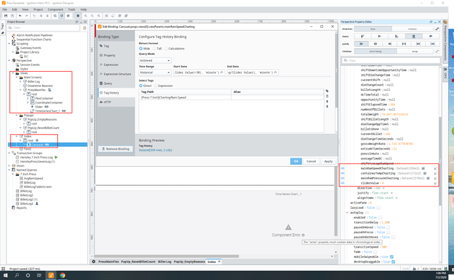Toggle design/preview mode square button in toolbar

tap(78, 16)
